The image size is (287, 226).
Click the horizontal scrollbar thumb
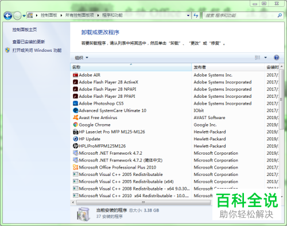click(143, 202)
